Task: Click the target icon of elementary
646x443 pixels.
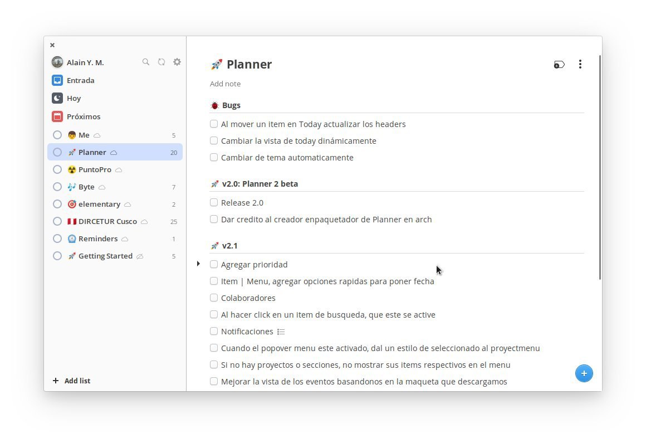Action: [x=72, y=204]
